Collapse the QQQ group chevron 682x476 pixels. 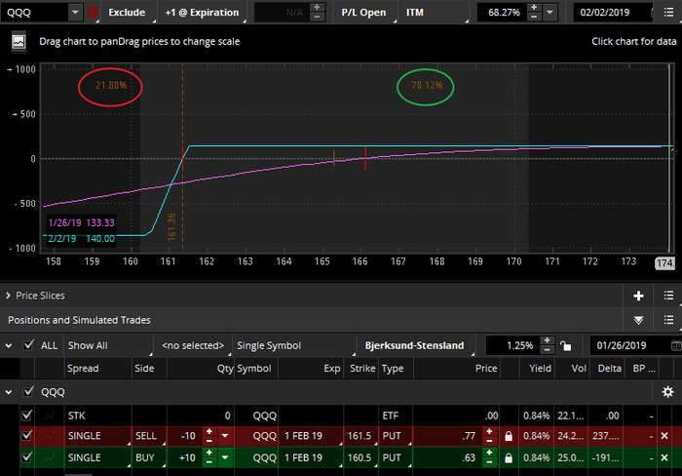click(x=8, y=392)
